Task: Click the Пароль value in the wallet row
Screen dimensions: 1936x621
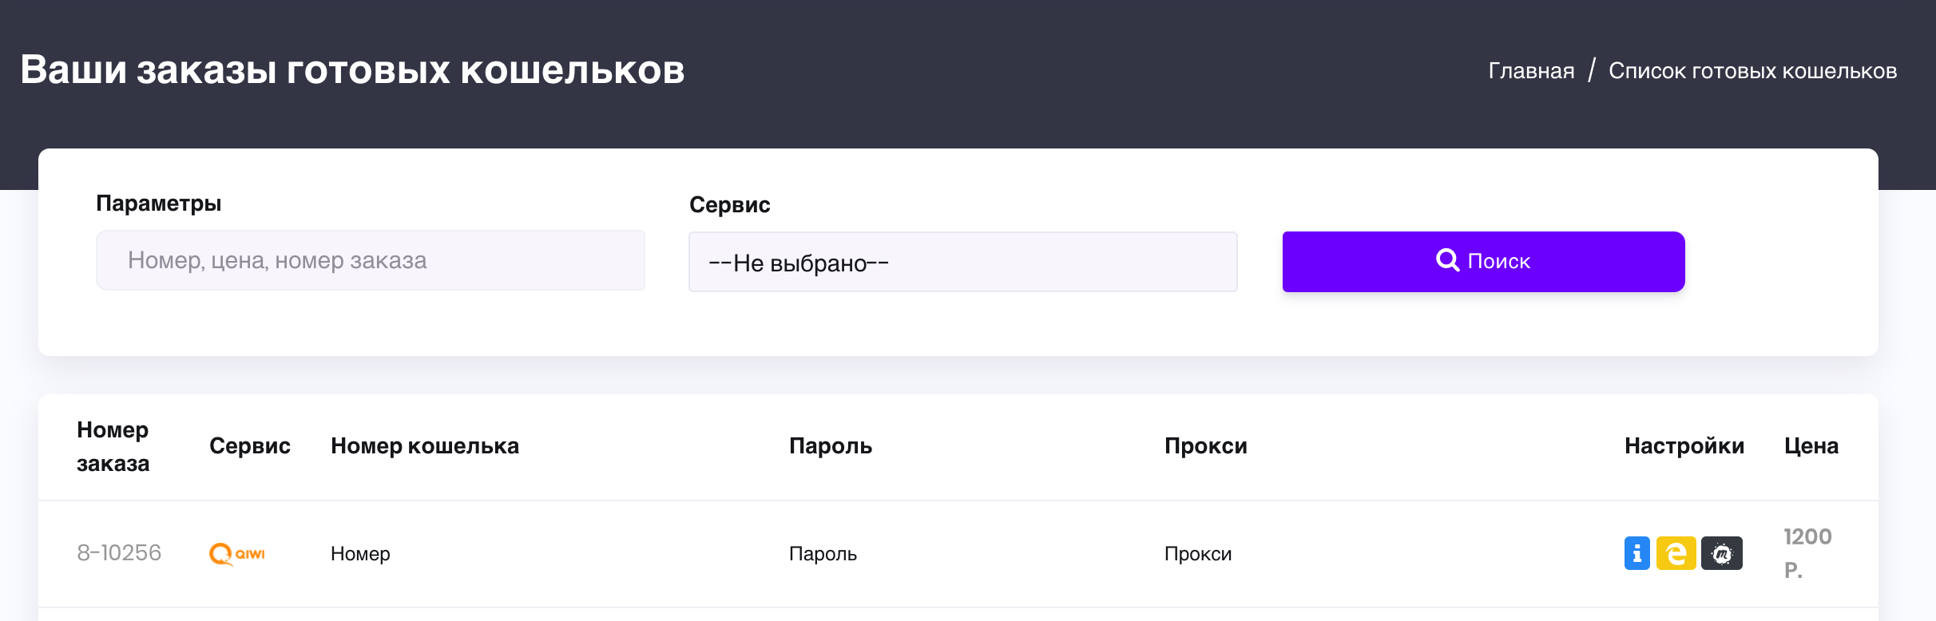Action: pos(823,554)
